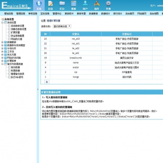Screen dimensions: 163x163
Task: Click 签发信息 in the shortcut bar
Action: click(x=45, y=14)
